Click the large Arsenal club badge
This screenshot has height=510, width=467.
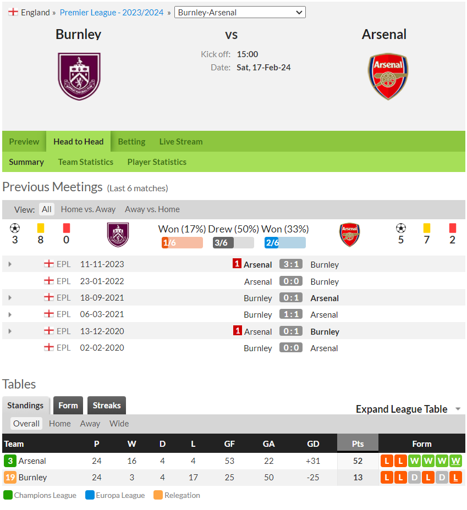(388, 76)
